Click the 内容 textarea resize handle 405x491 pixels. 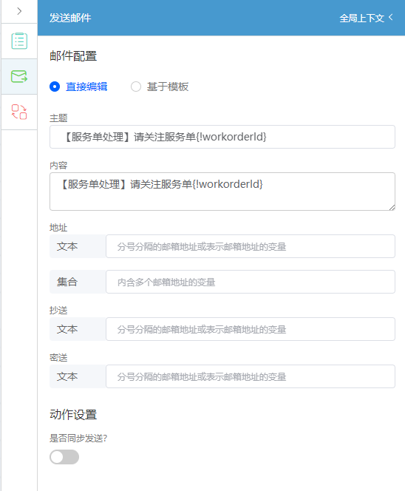pyautogui.click(x=392, y=207)
